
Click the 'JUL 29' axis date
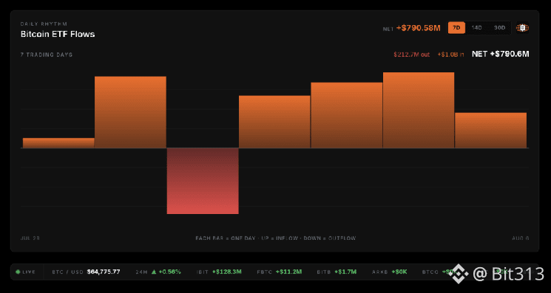pos(30,238)
